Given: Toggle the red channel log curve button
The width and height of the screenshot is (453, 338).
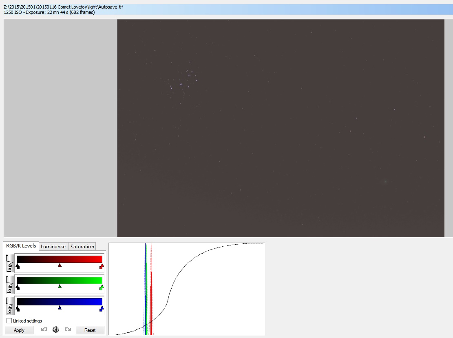Looking at the screenshot, I should point(10,263).
